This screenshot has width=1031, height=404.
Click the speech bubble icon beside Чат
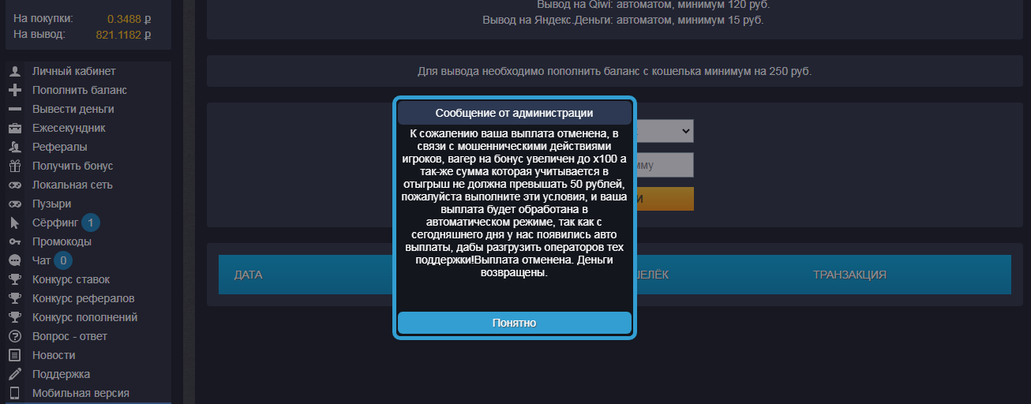click(15, 260)
